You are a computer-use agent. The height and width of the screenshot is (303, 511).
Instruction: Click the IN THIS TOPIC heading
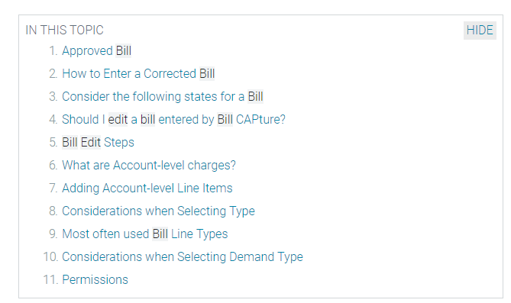tap(64, 30)
